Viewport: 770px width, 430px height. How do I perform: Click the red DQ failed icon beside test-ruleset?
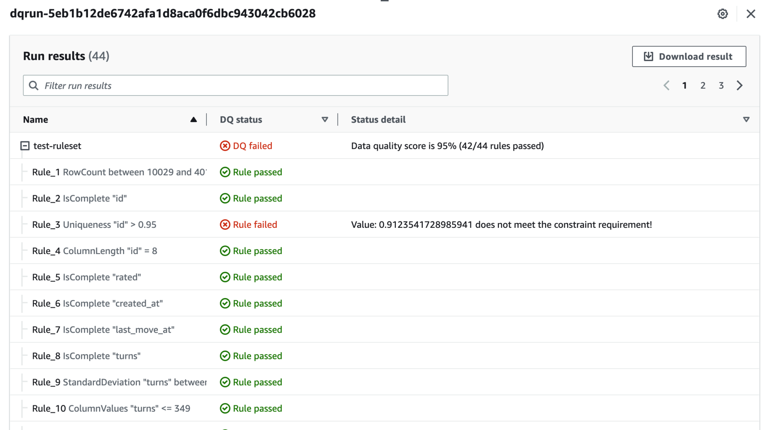coord(224,146)
